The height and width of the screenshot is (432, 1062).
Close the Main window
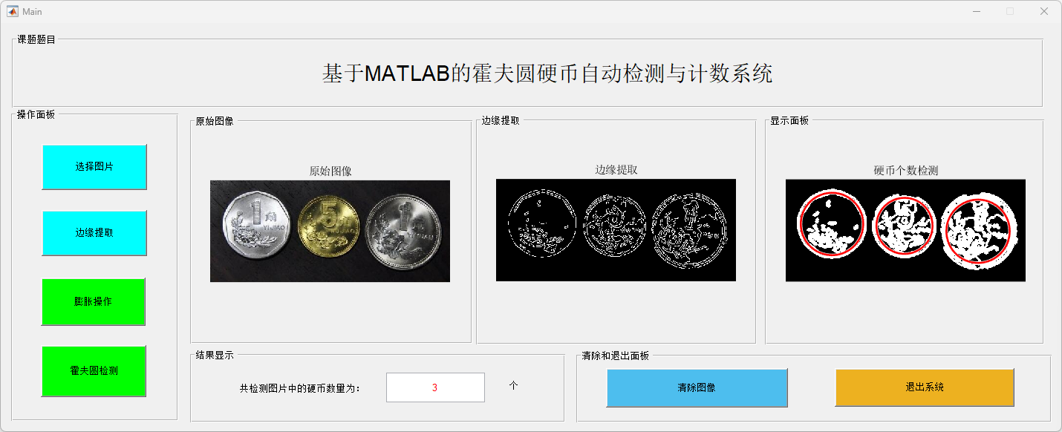pyautogui.click(x=1043, y=11)
